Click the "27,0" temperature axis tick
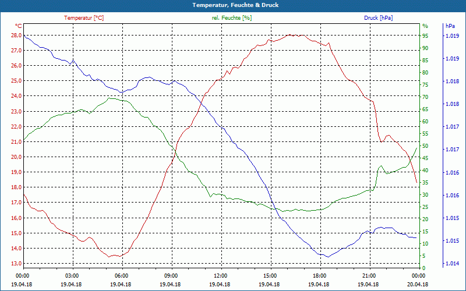This screenshot has width=466, height=291. tap(16, 51)
